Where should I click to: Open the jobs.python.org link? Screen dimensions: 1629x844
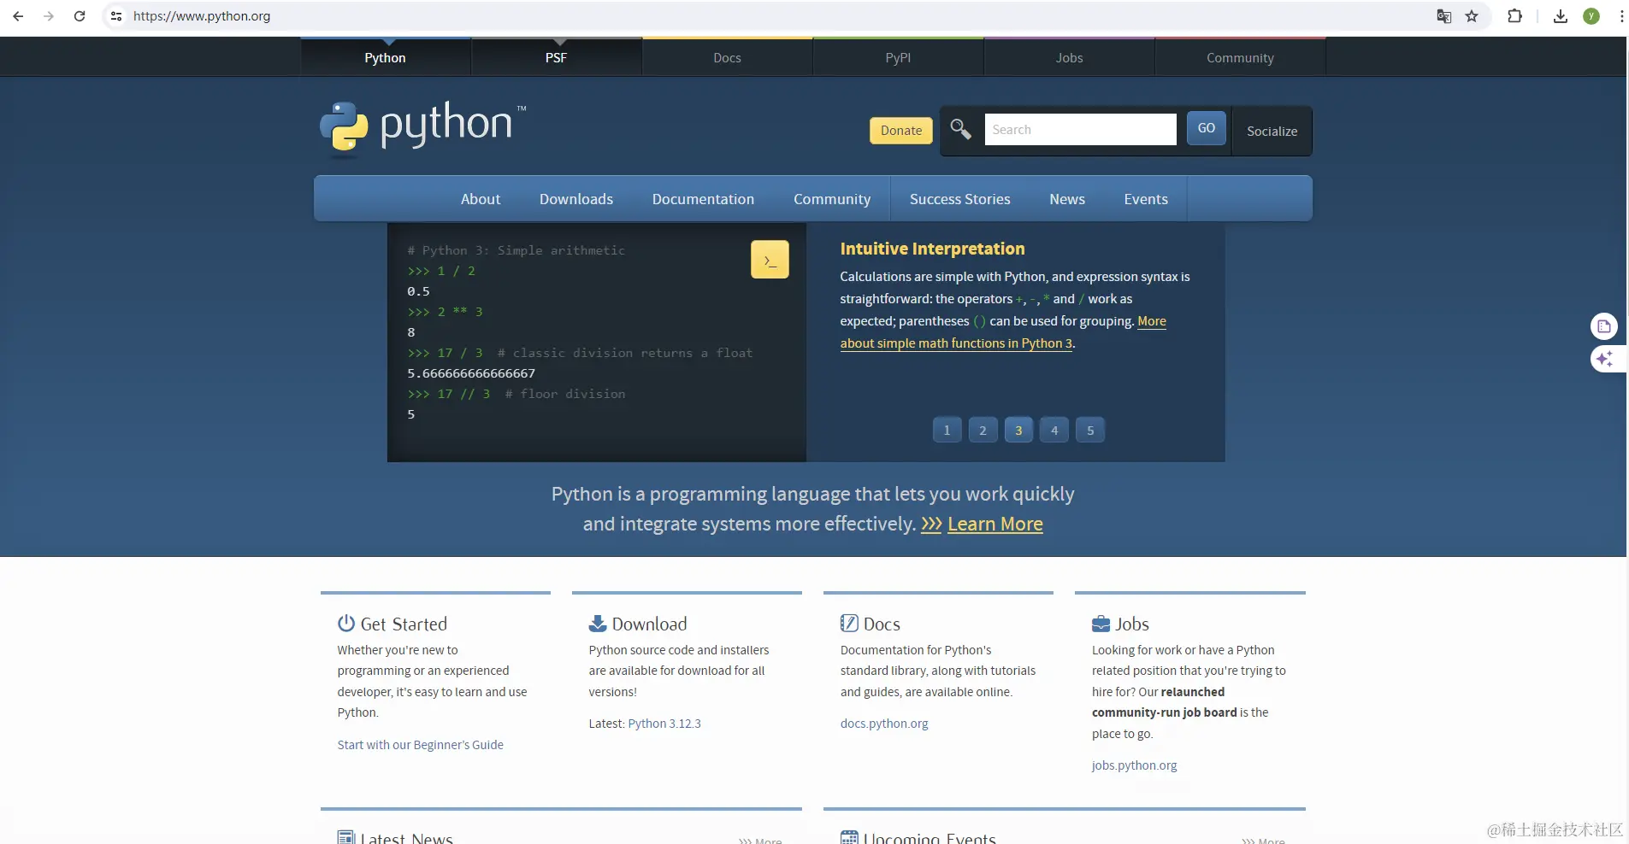[1135, 765]
